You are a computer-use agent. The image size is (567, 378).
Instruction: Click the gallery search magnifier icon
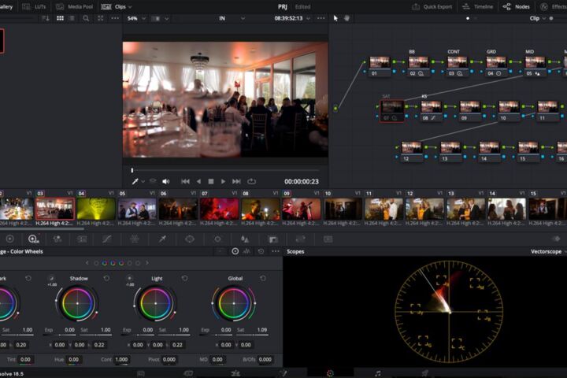click(86, 18)
